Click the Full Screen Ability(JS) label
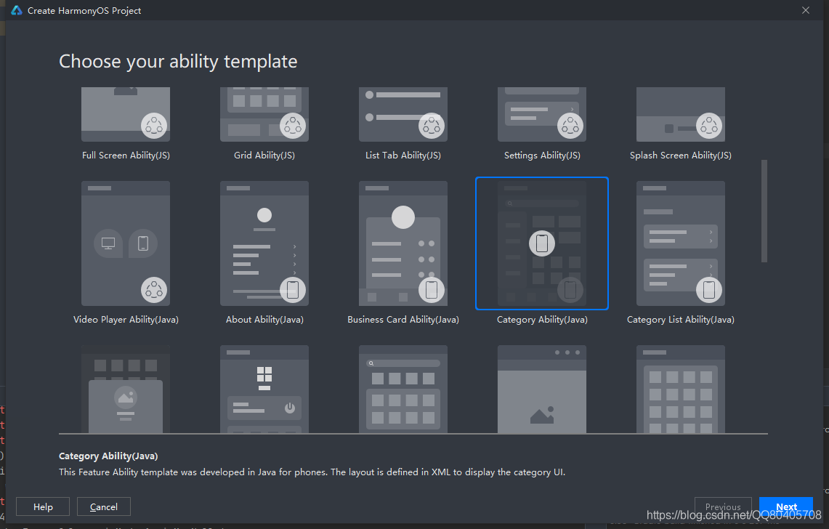This screenshot has width=829, height=529. 126,156
